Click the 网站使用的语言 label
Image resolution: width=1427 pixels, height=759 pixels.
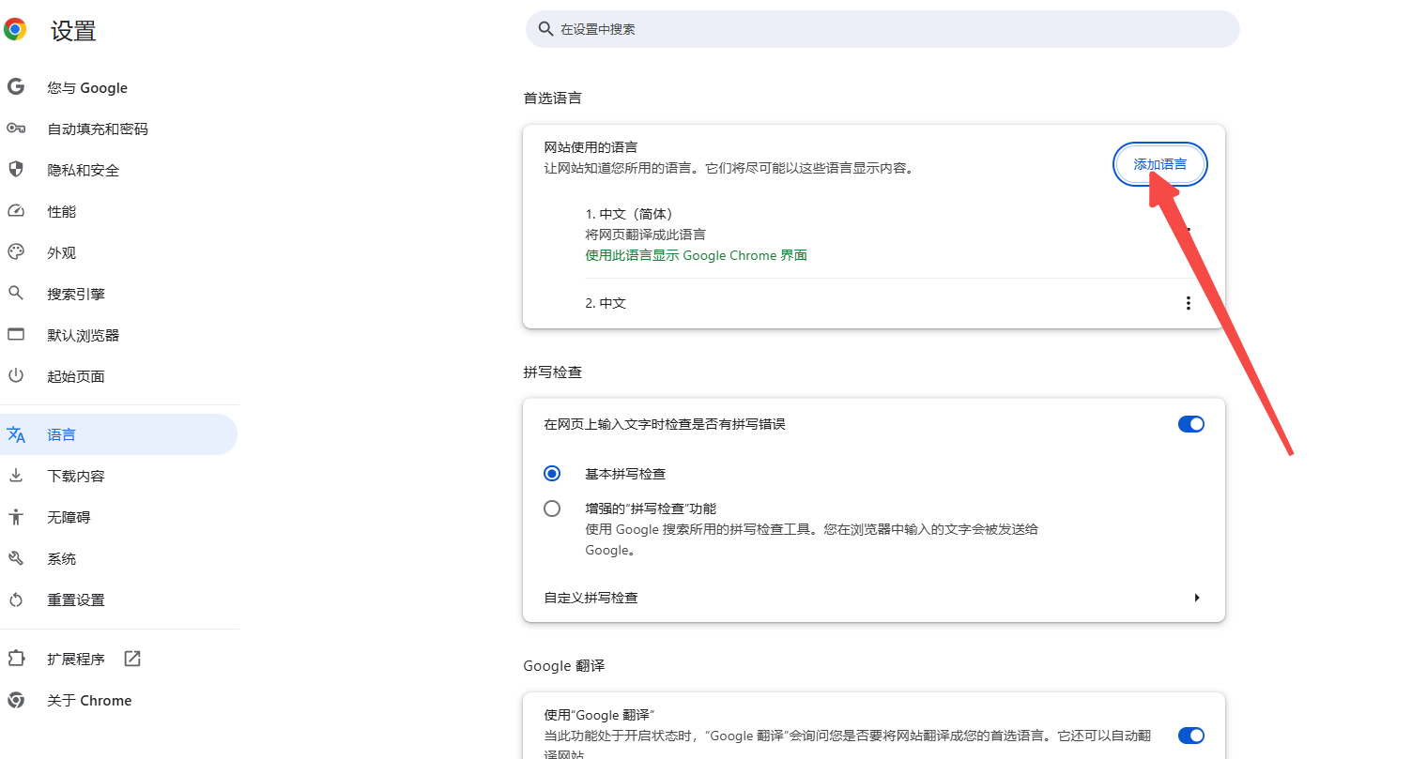point(591,147)
